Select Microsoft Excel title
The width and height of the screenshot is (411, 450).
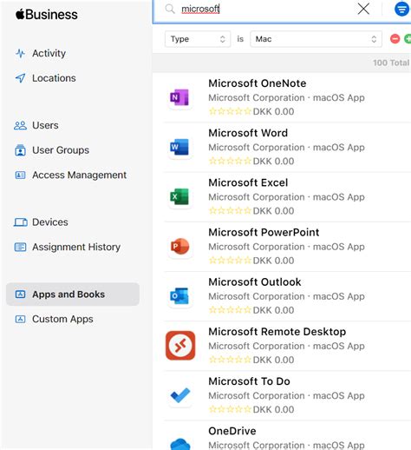coord(248,182)
